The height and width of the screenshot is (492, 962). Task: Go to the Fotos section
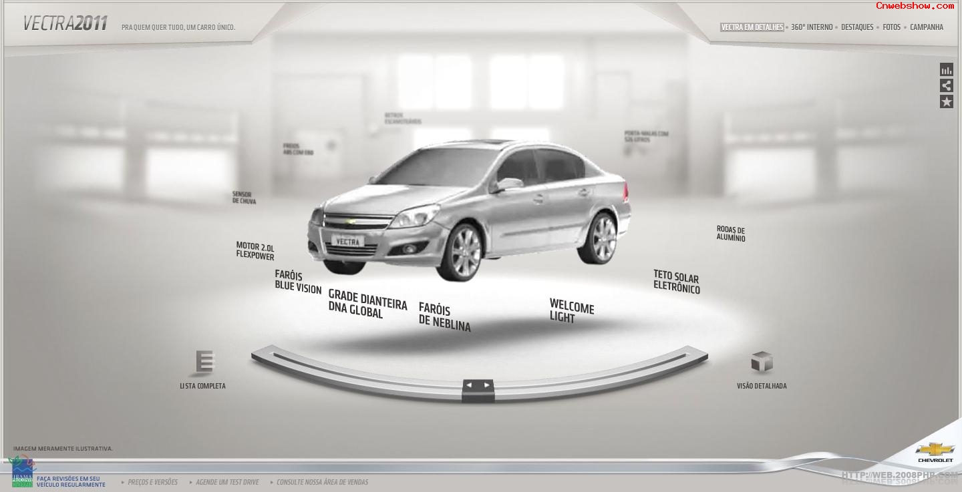(x=891, y=27)
